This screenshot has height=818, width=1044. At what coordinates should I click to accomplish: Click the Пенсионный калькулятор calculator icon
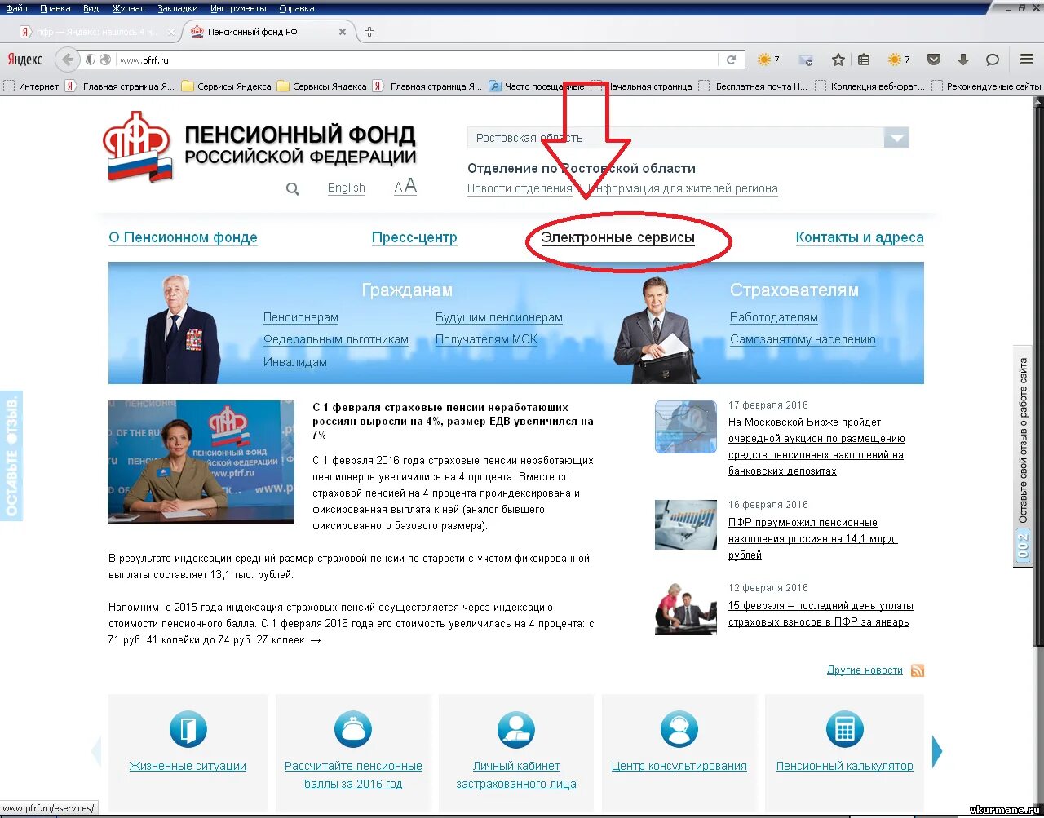(845, 729)
